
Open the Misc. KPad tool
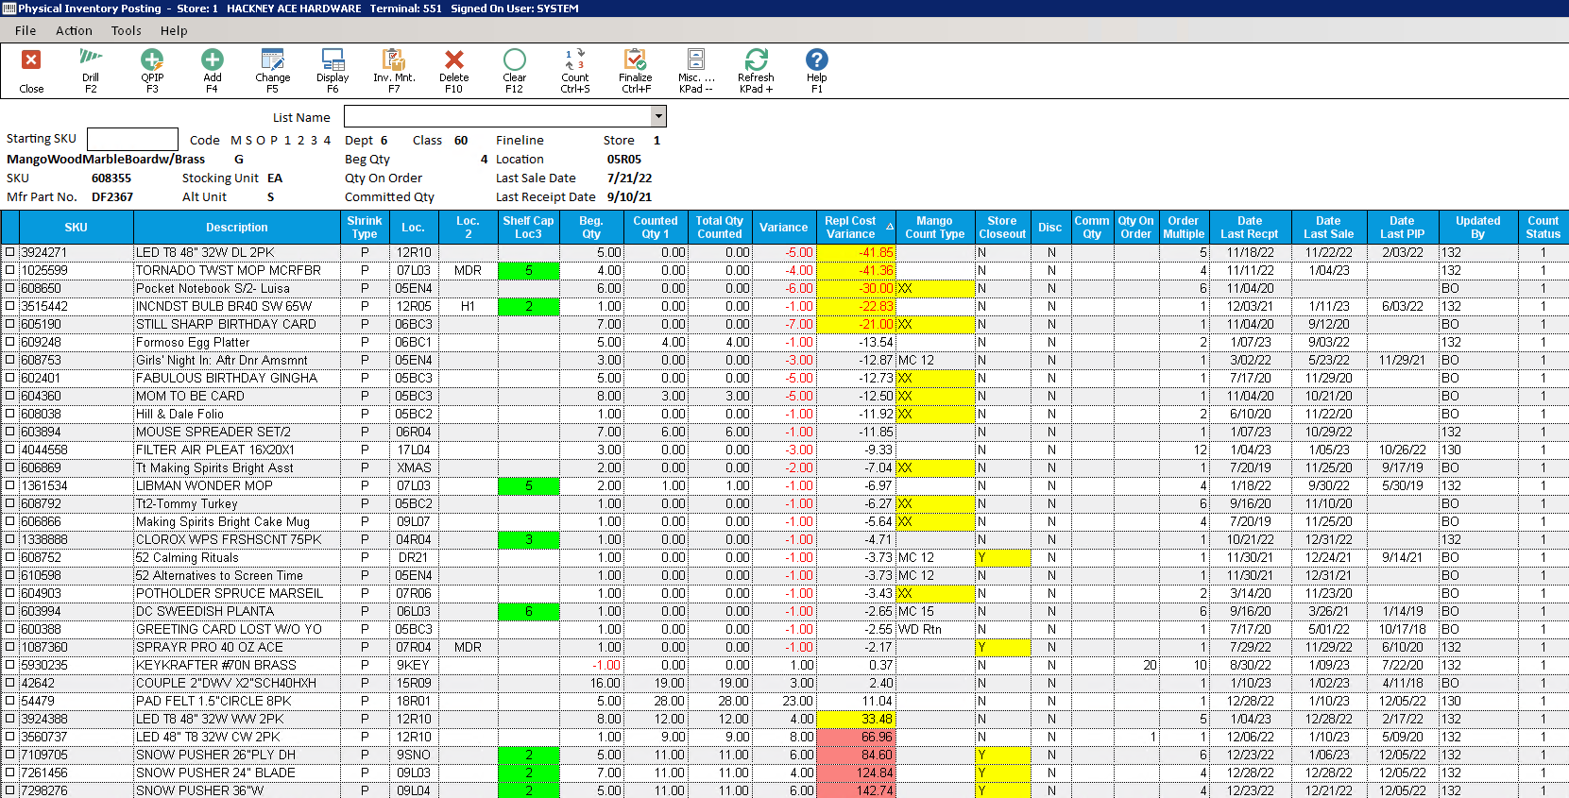pos(696,71)
